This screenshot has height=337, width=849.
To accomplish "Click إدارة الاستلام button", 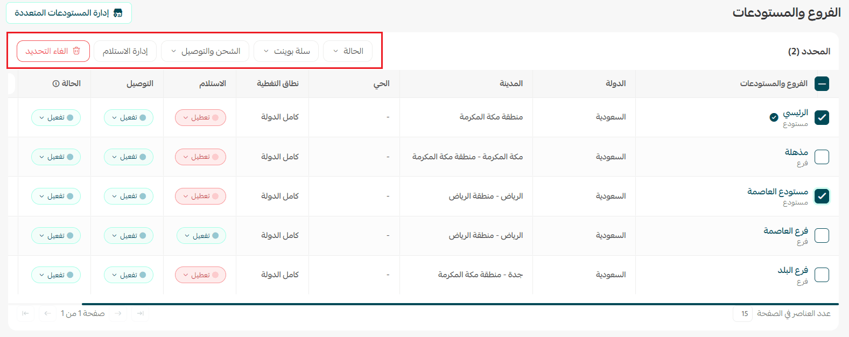I will 125,51.
